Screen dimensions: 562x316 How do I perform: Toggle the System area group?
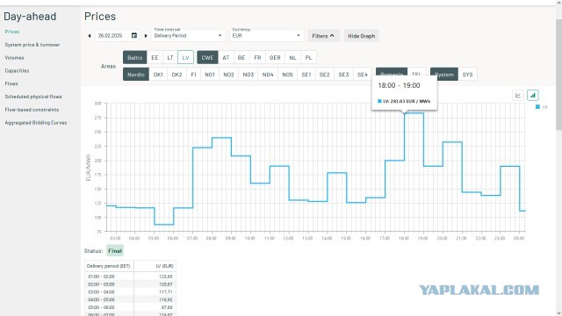444,74
